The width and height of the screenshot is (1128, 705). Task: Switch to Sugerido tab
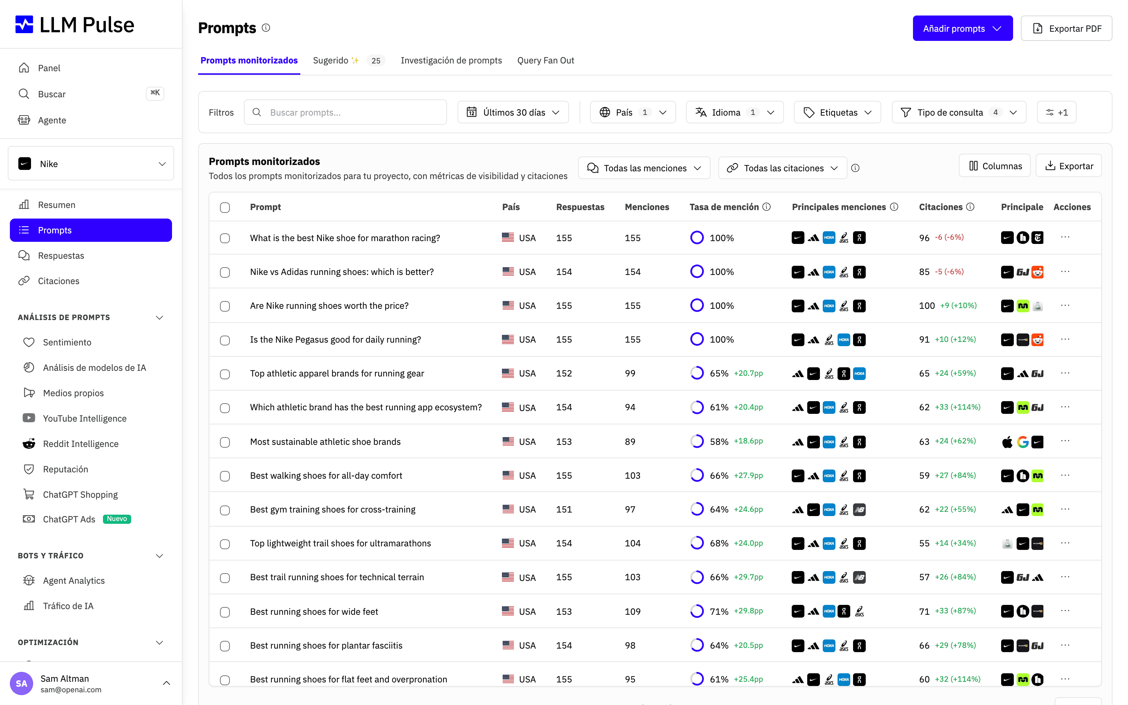tap(349, 61)
